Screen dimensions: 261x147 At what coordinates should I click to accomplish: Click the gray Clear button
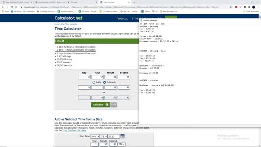[114, 105]
